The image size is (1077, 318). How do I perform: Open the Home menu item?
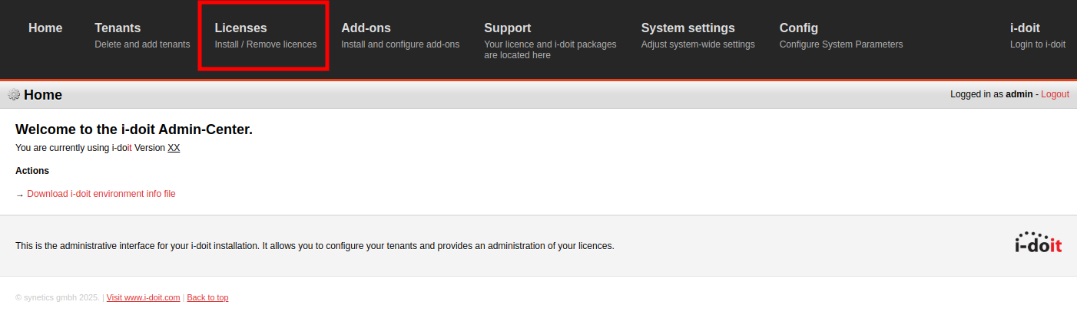[x=45, y=28]
